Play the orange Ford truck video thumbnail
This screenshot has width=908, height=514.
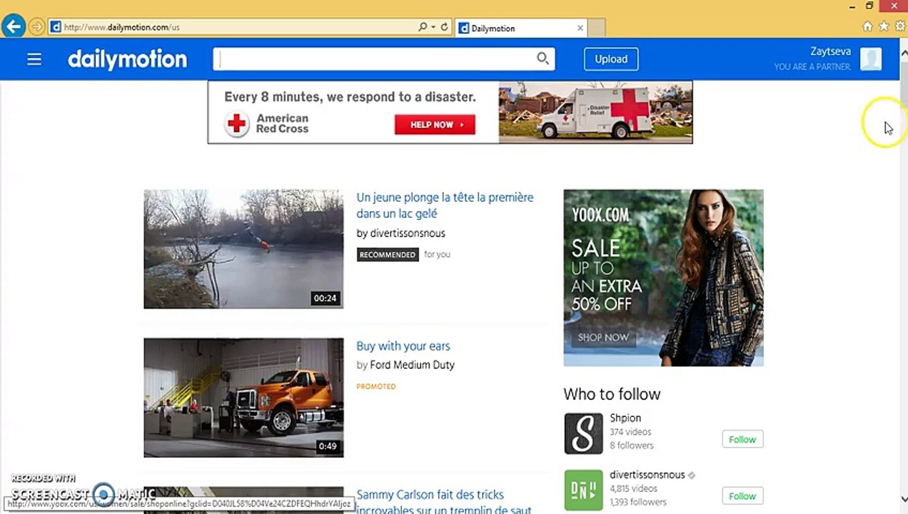pyautogui.click(x=243, y=398)
